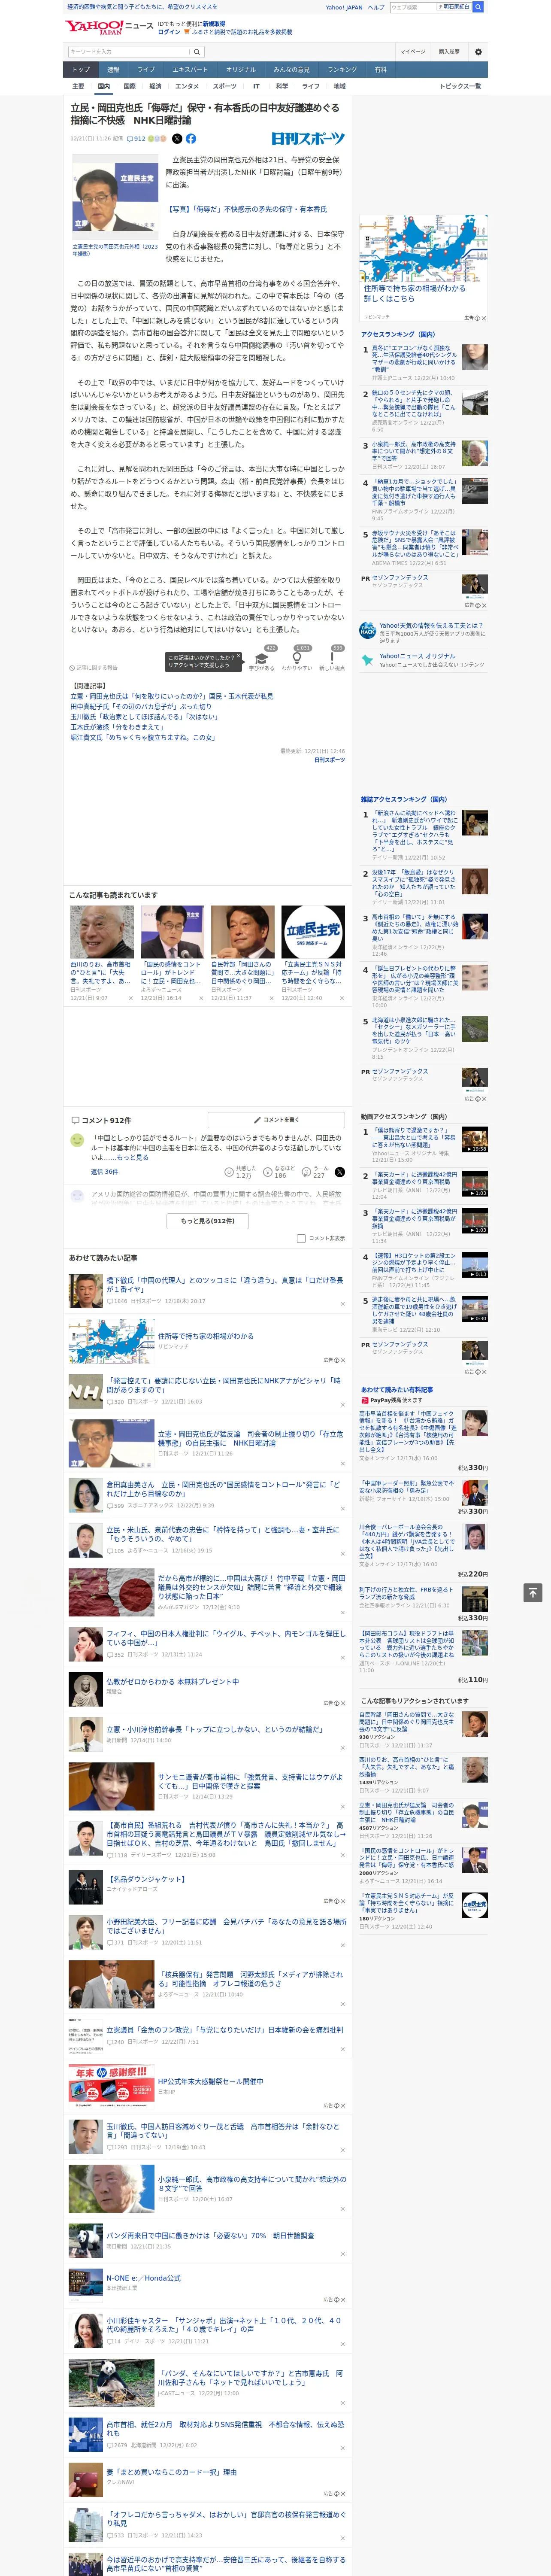Open the related article 玉川徹氏「政治家としてほぼ詰んでる」
Viewport: 551px width, 2576px height.
(144, 717)
